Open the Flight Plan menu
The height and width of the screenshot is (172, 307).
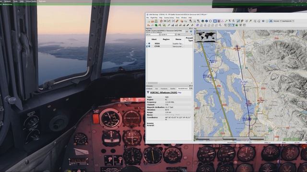pyautogui.click(x=154, y=18)
